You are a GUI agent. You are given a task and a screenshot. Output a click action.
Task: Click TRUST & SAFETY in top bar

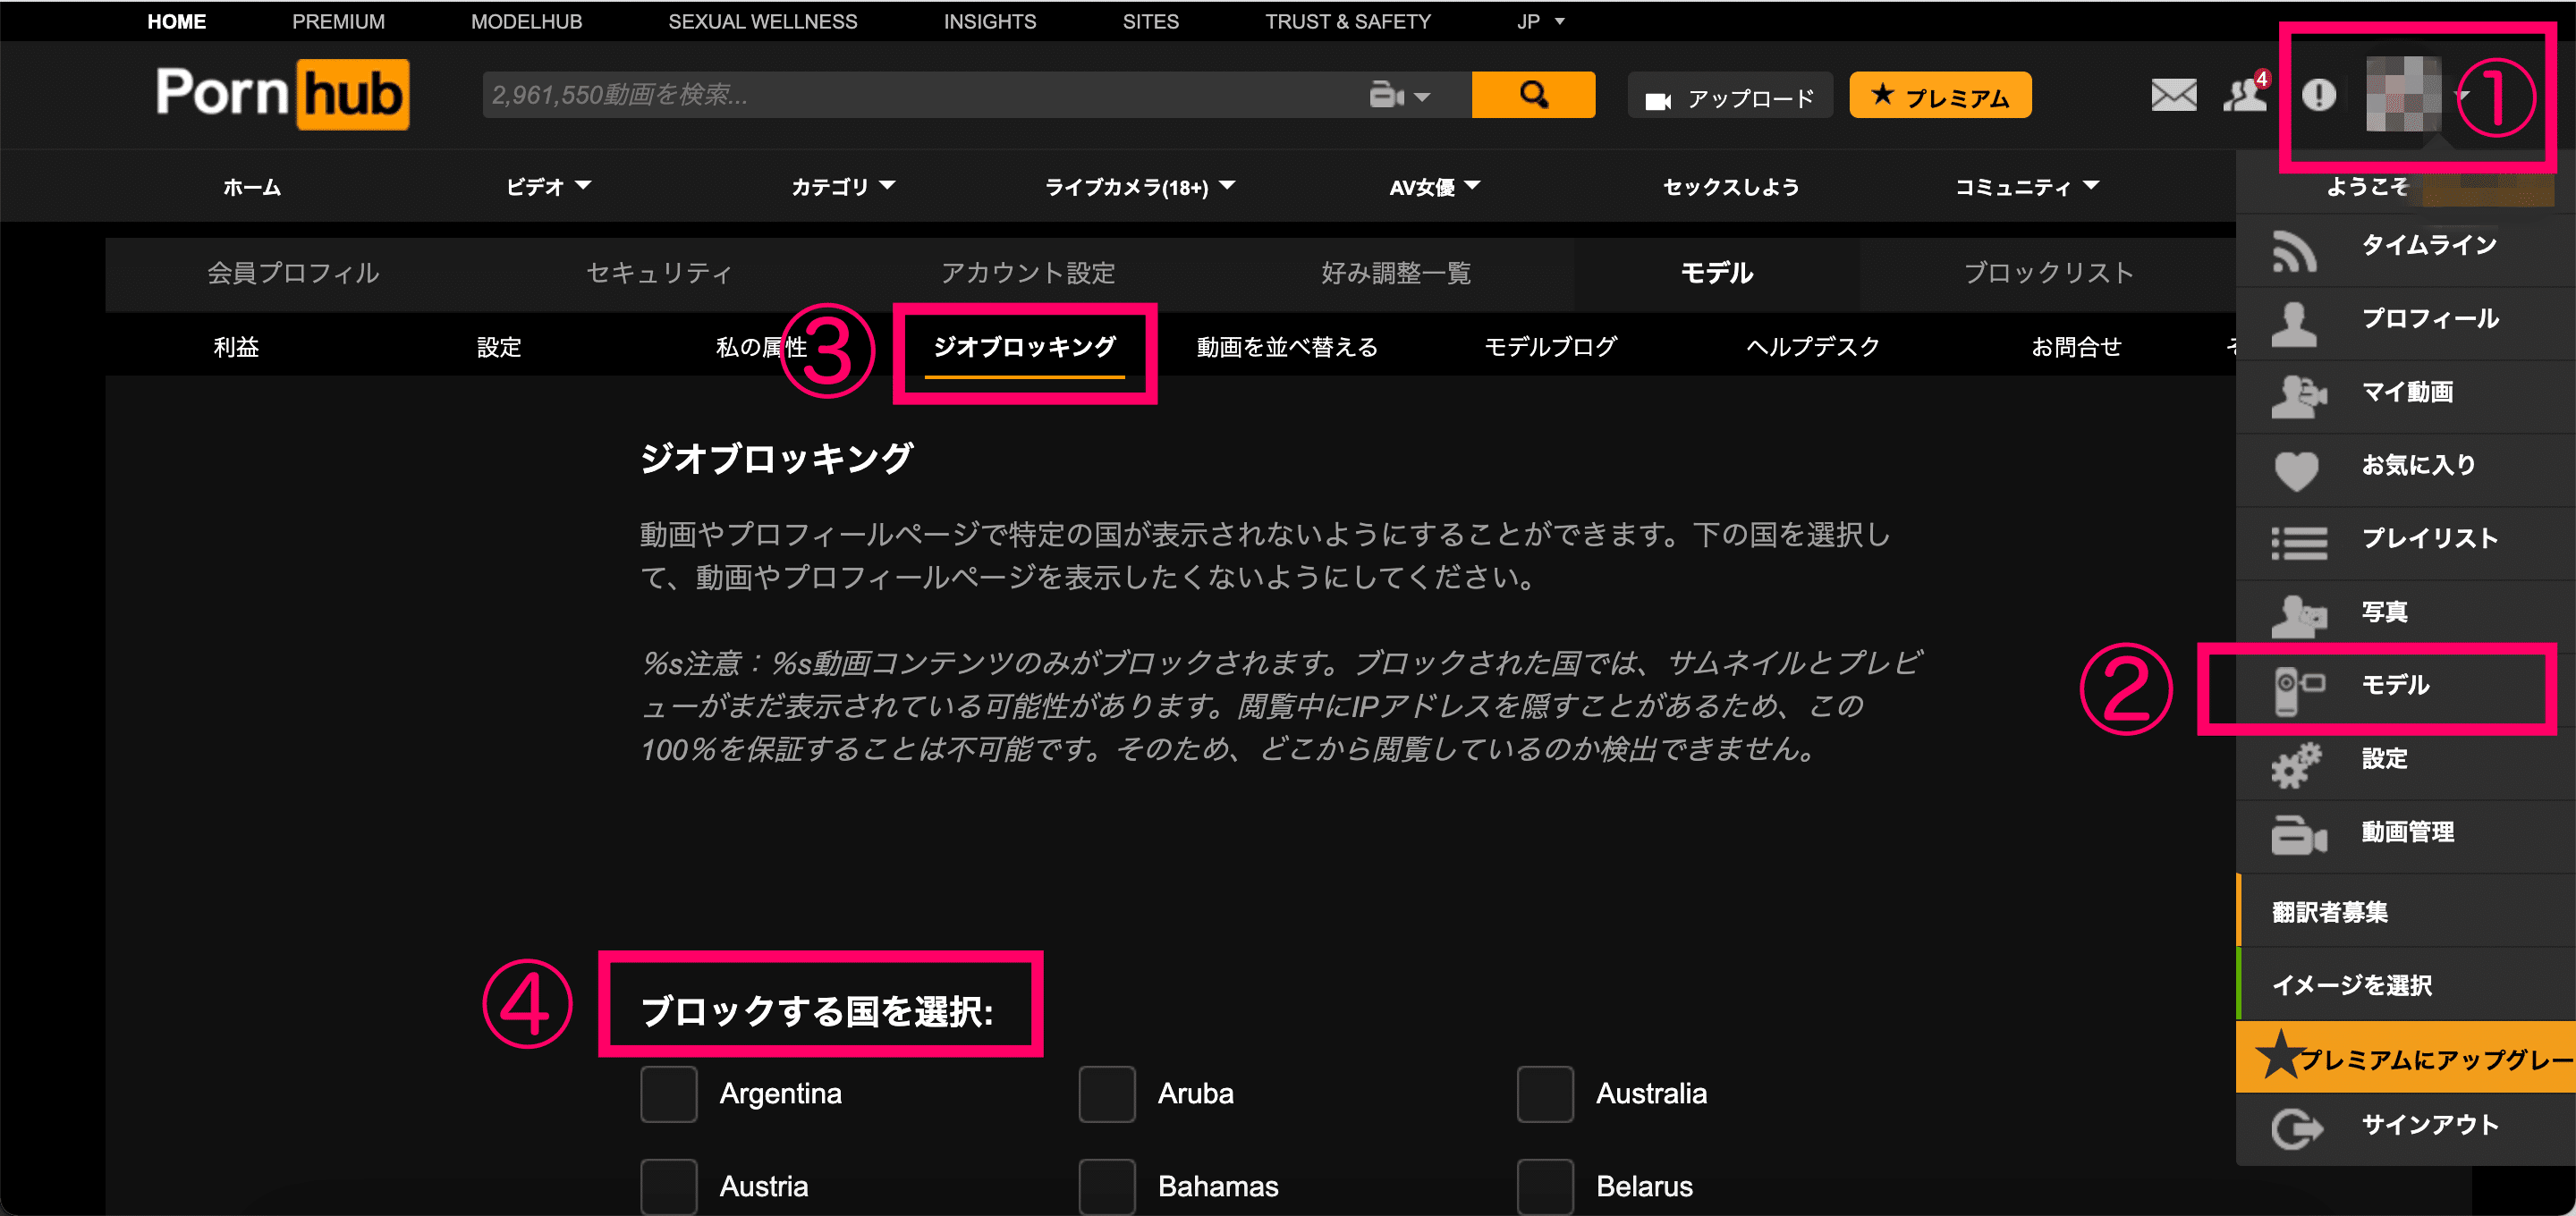point(1348,21)
